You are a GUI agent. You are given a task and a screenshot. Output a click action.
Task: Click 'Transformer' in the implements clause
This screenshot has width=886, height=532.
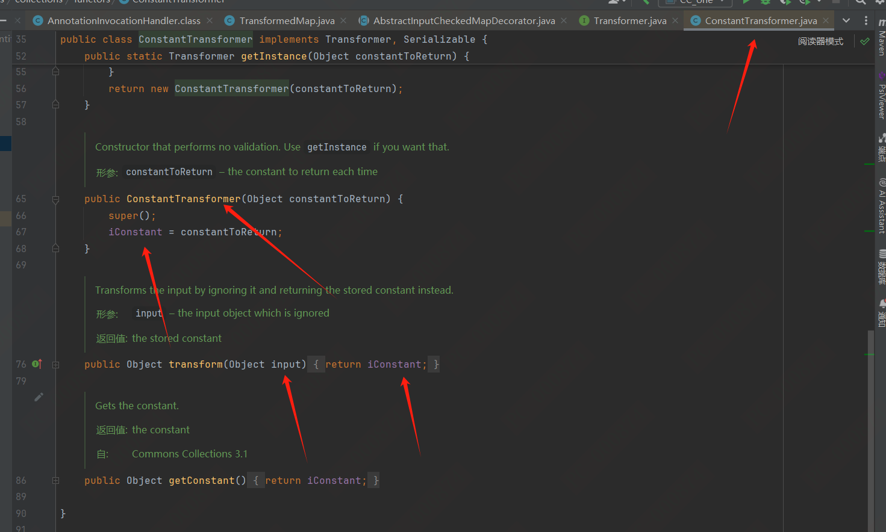tap(358, 40)
